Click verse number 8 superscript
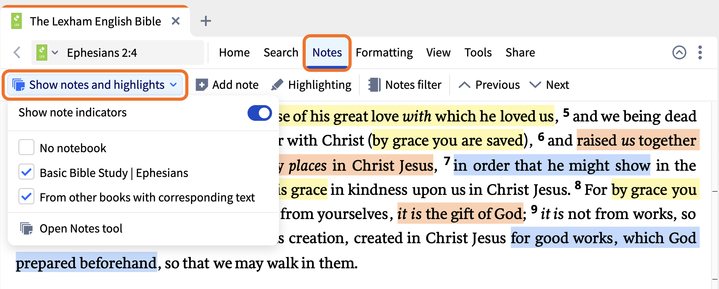The height and width of the screenshot is (289, 719). click(x=578, y=185)
